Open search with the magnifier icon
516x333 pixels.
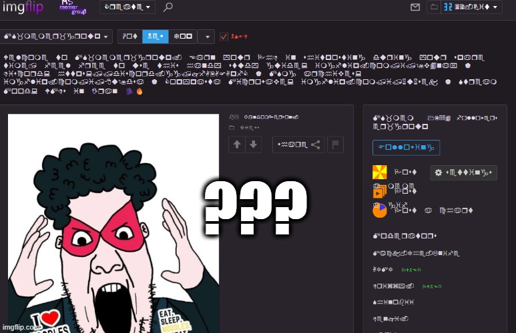click(168, 7)
